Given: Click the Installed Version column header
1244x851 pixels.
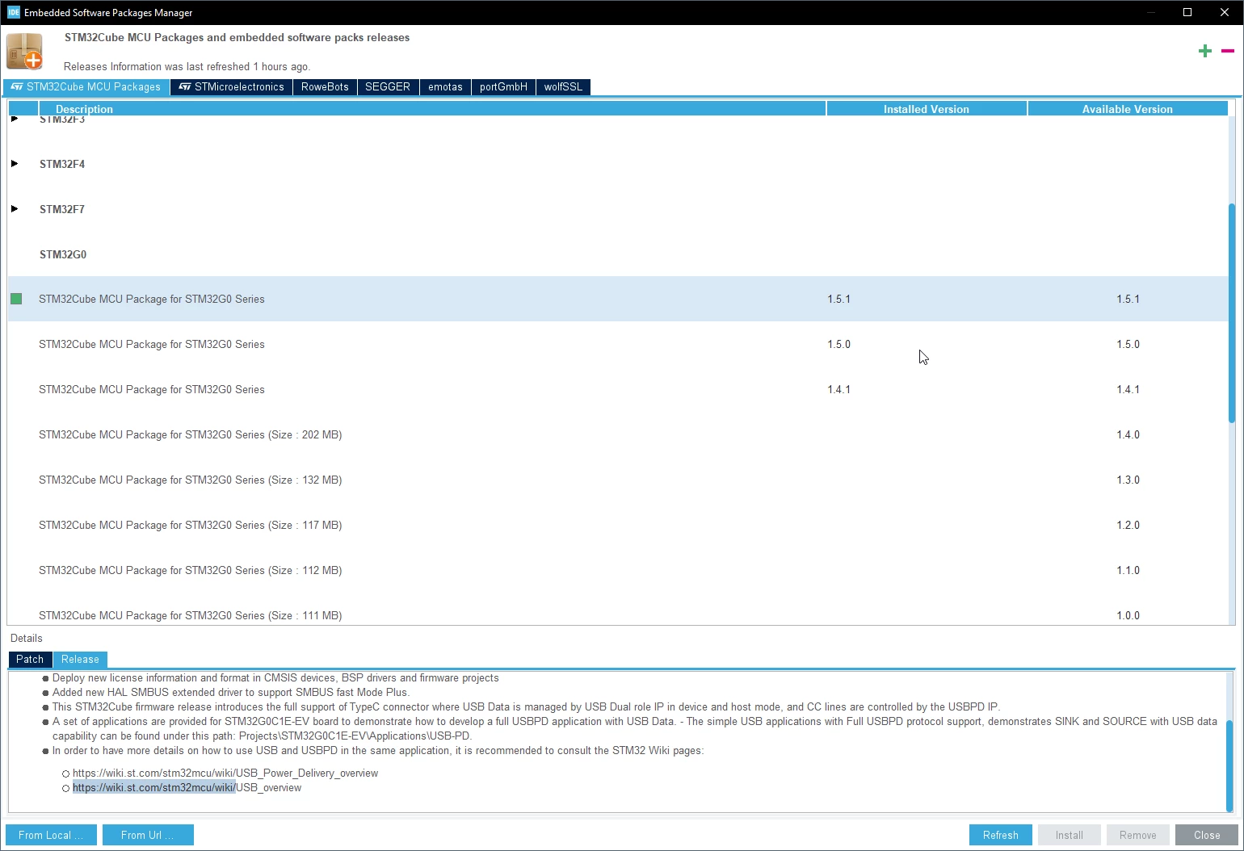Looking at the screenshot, I should pos(927,109).
